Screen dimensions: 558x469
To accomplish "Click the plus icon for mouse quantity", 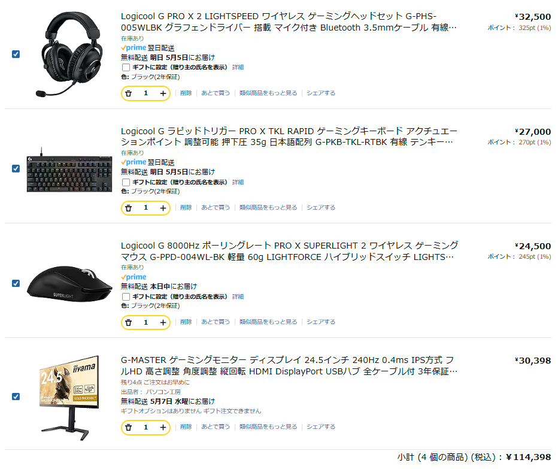I will pos(163,323).
